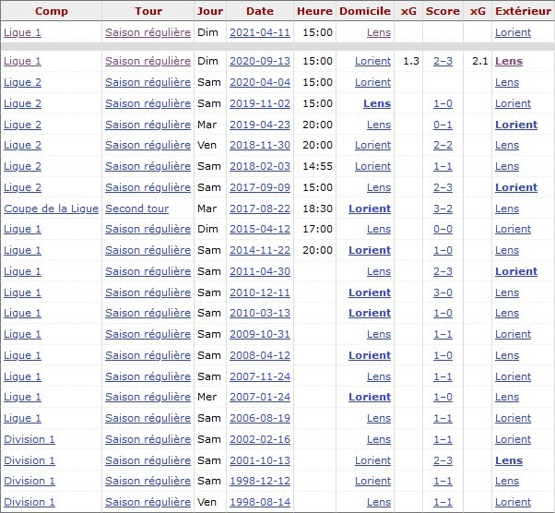Sort by the Tour column header
The height and width of the screenshot is (513, 555).
[148, 11]
